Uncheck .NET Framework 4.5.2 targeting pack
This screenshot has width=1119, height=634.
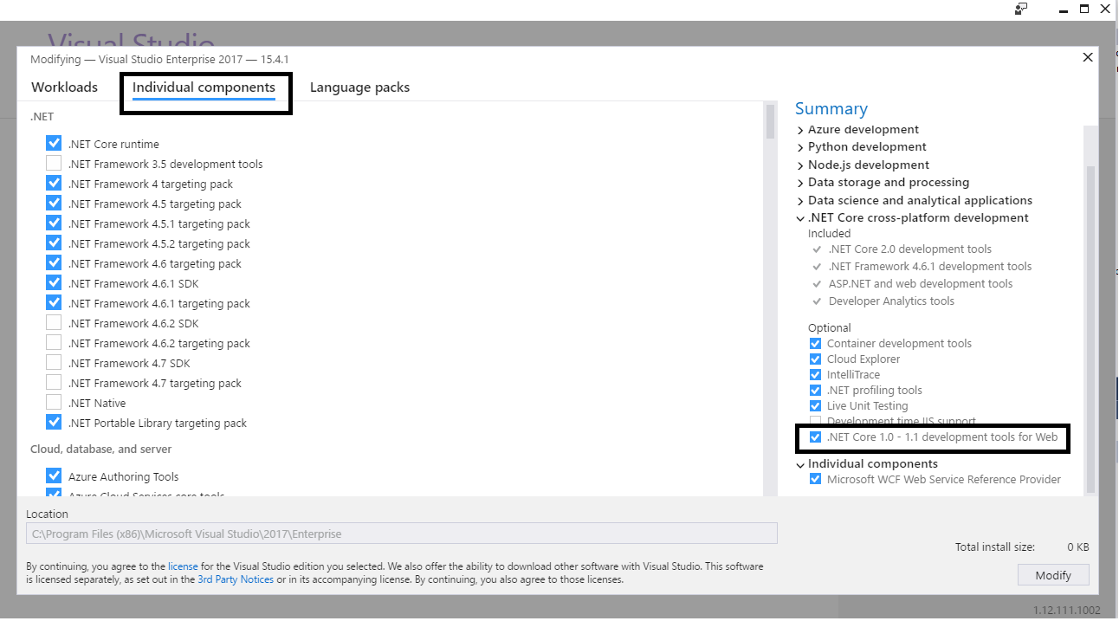click(54, 243)
